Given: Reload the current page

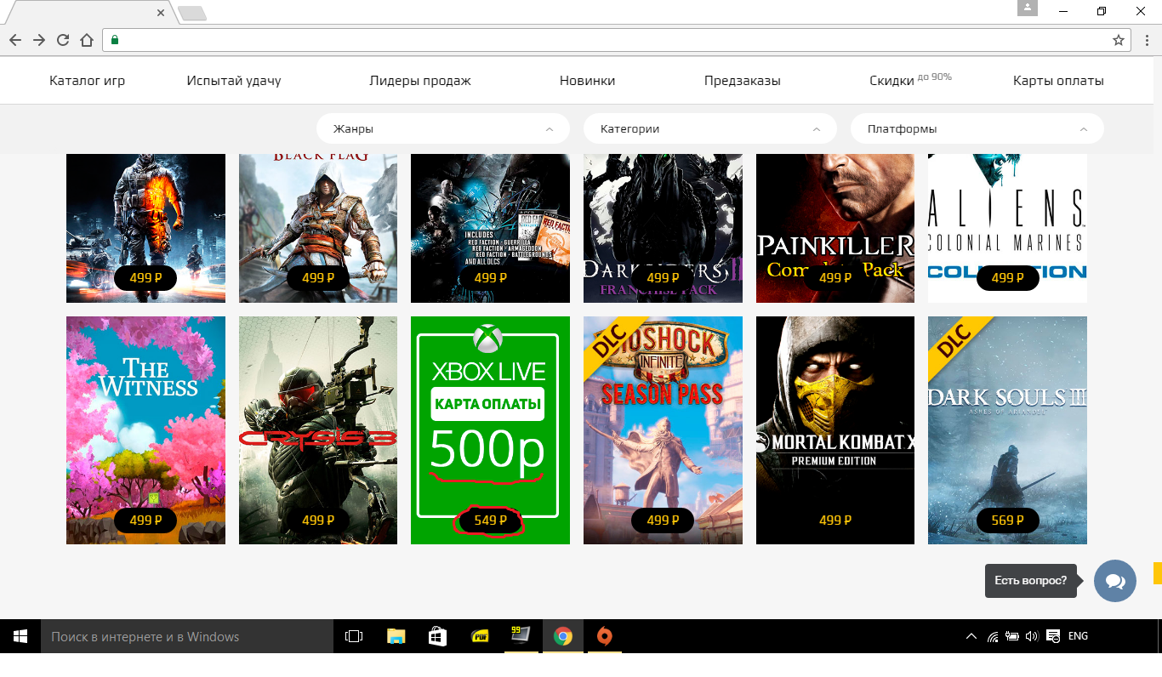Looking at the screenshot, I should tap(62, 40).
